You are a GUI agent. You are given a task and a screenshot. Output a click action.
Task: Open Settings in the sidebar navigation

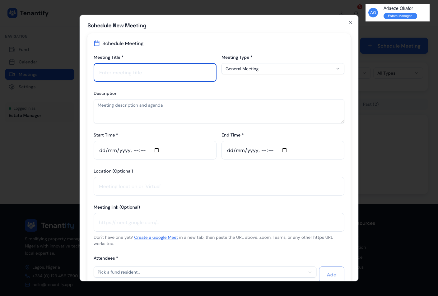(40, 87)
